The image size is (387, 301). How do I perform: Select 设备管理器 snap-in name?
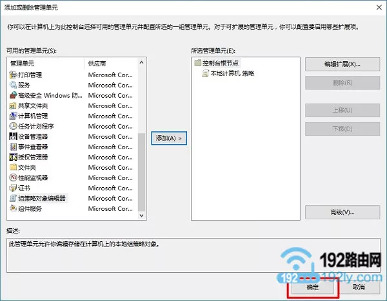(x=33, y=136)
